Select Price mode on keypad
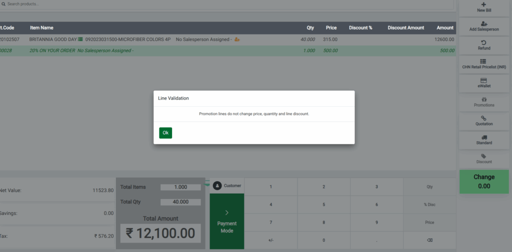The image size is (512, 252). point(429,223)
